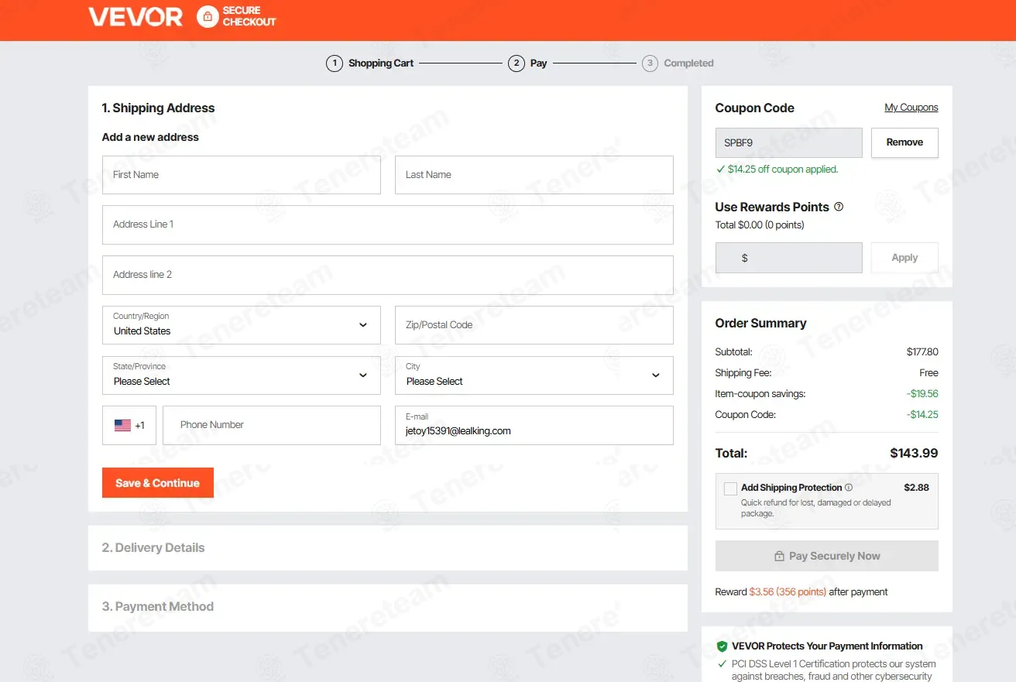Click the rewards points dollar amount field
1016x682 pixels.
click(x=789, y=258)
